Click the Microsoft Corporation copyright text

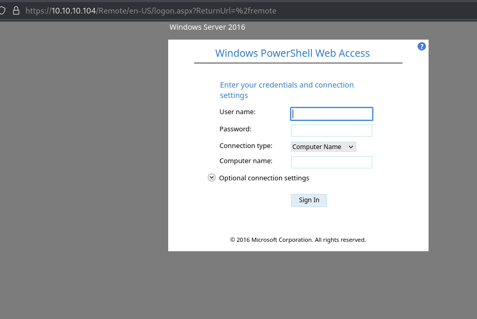(x=298, y=240)
